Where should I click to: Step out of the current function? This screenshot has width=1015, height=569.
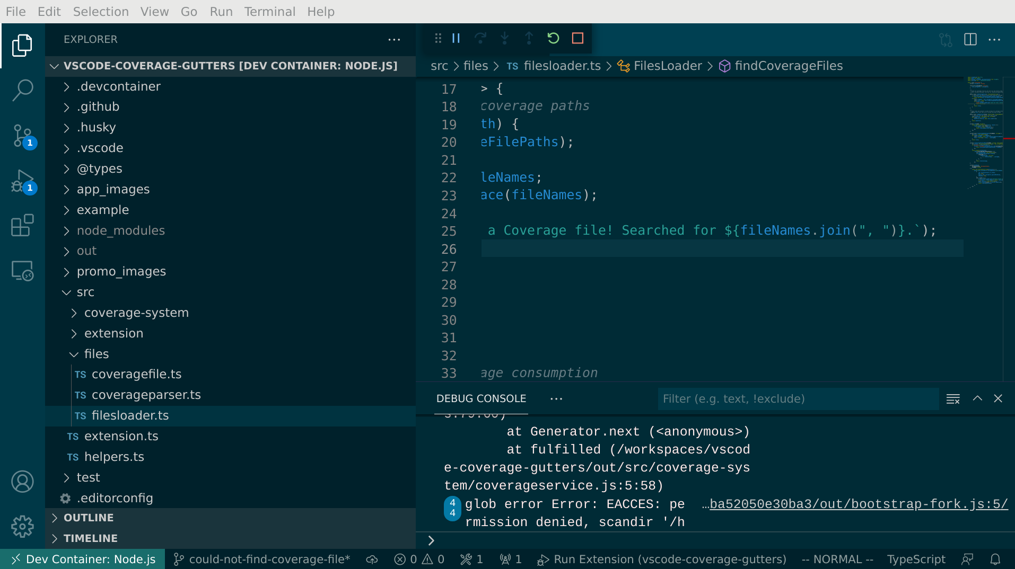point(529,38)
